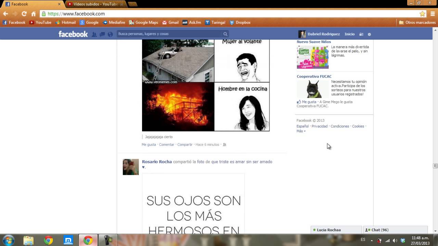This screenshot has width=438, height=246.
Task: Open the Gmail bookmark
Action: (x=170, y=23)
